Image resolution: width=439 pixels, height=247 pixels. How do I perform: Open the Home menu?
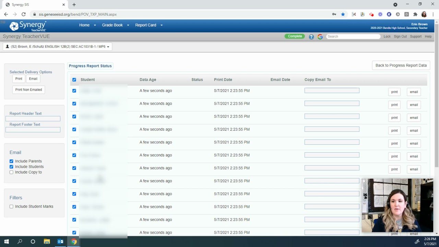click(x=84, y=25)
